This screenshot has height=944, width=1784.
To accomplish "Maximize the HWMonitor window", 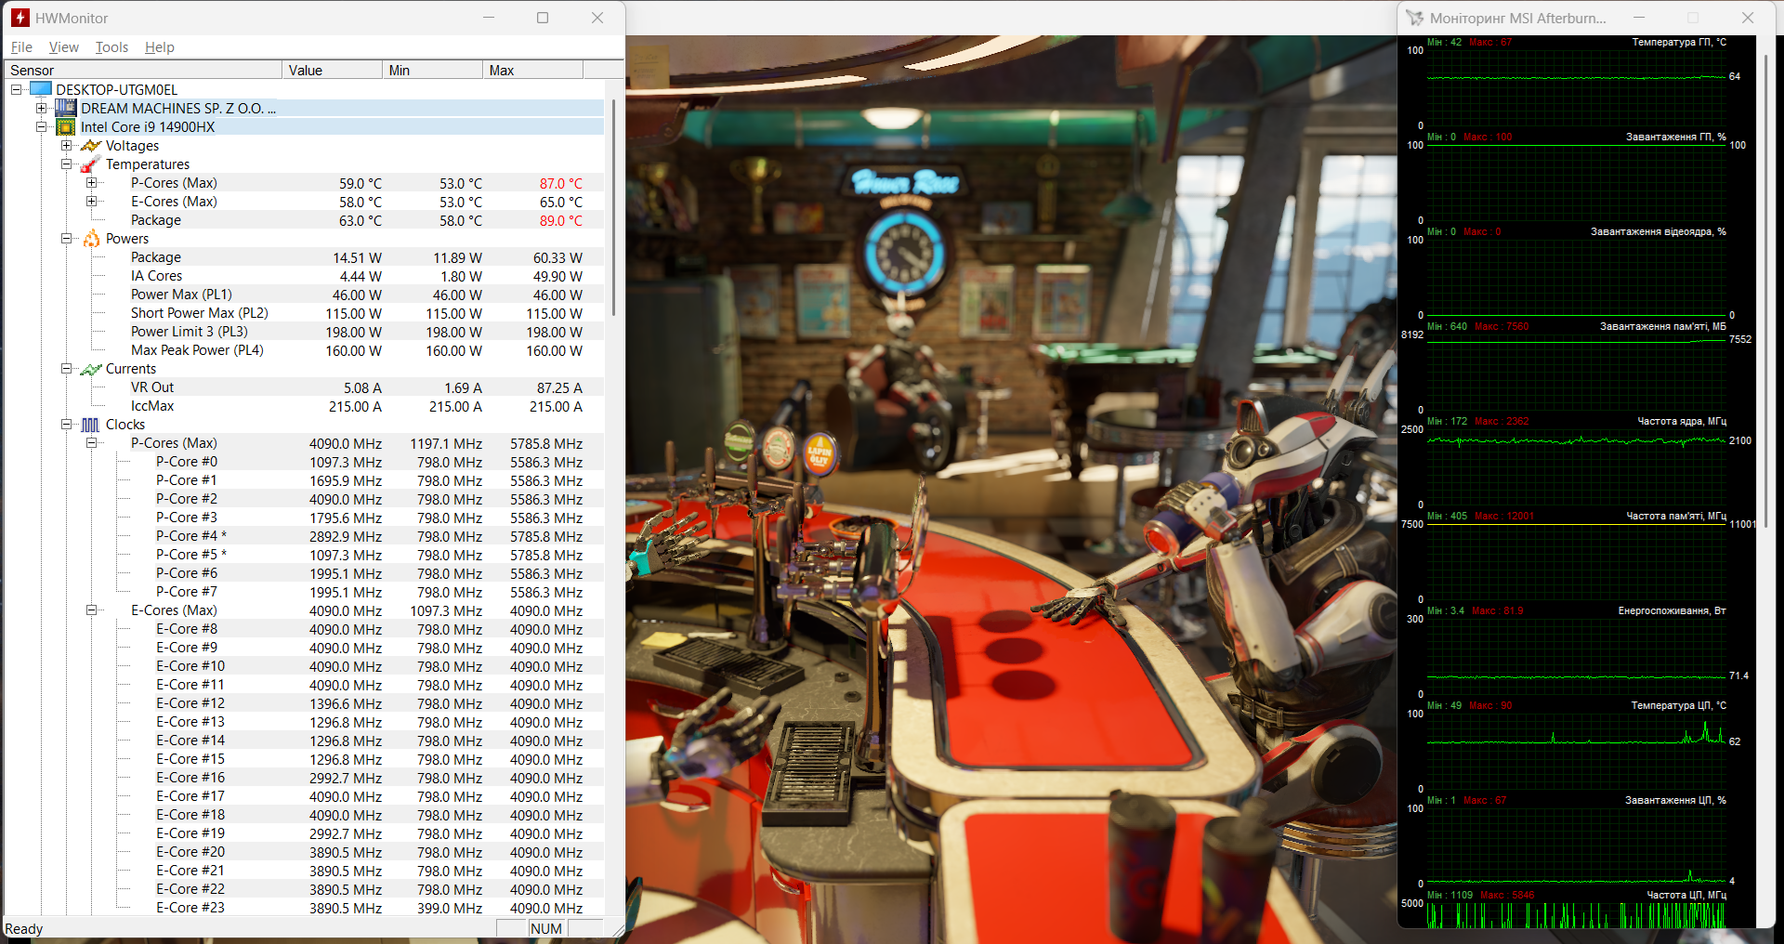I will [x=543, y=18].
